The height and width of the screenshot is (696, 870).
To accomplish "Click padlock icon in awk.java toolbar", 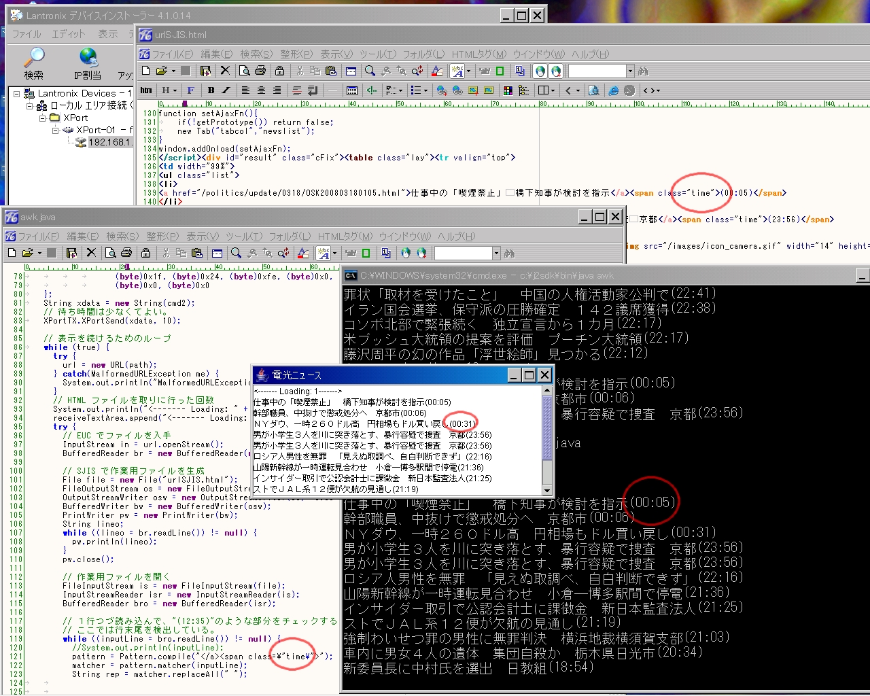I will click(145, 253).
